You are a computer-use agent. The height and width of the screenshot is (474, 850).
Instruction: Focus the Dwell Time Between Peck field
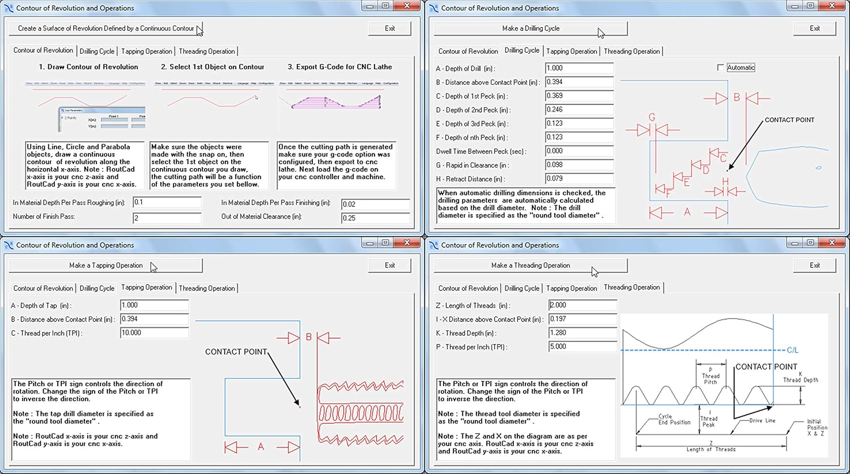[580, 151]
